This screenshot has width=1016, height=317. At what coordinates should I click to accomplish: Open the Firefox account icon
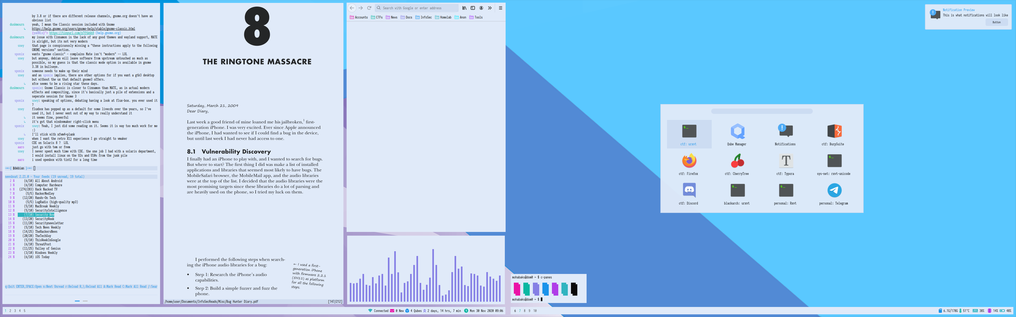[481, 8]
